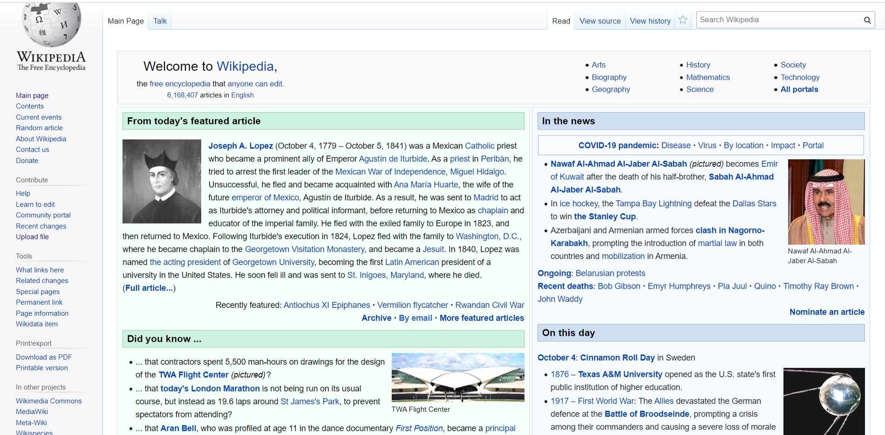Click the search magnifying glass icon
The image size is (885, 435).
pos(867,20)
